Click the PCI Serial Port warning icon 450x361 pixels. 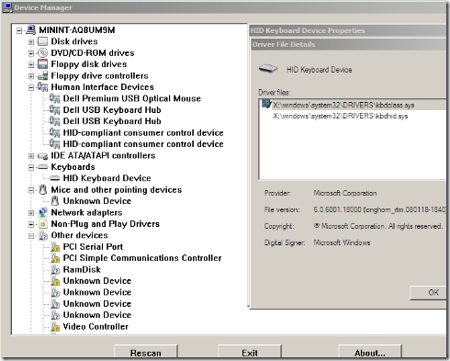pyautogui.click(x=55, y=247)
